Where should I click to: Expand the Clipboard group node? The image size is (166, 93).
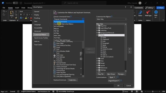(x=101, y=39)
